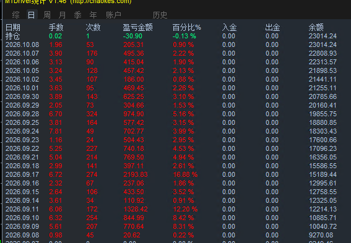The image size is (351, 243).
Task: Click the 8.42 % percentage value
Action: (183, 218)
